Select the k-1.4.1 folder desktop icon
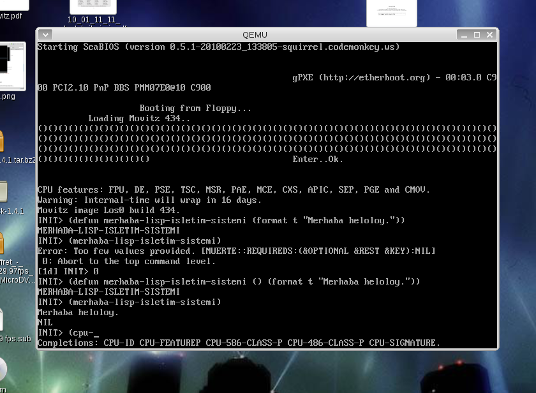The height and width of the screenshot is (393, 536). point(12,198)
